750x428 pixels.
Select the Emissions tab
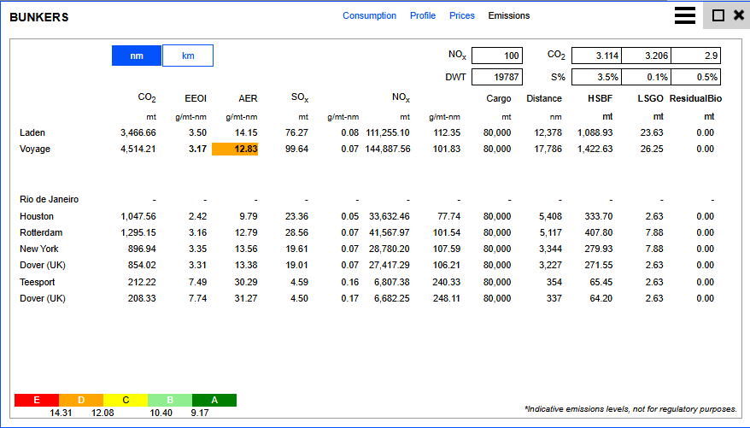tap(509, 15)
